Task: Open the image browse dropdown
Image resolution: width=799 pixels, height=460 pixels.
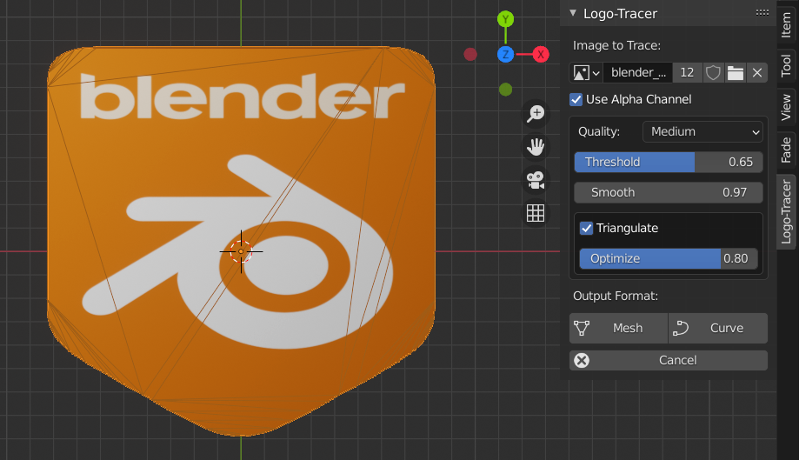Action: click(586, 73)
